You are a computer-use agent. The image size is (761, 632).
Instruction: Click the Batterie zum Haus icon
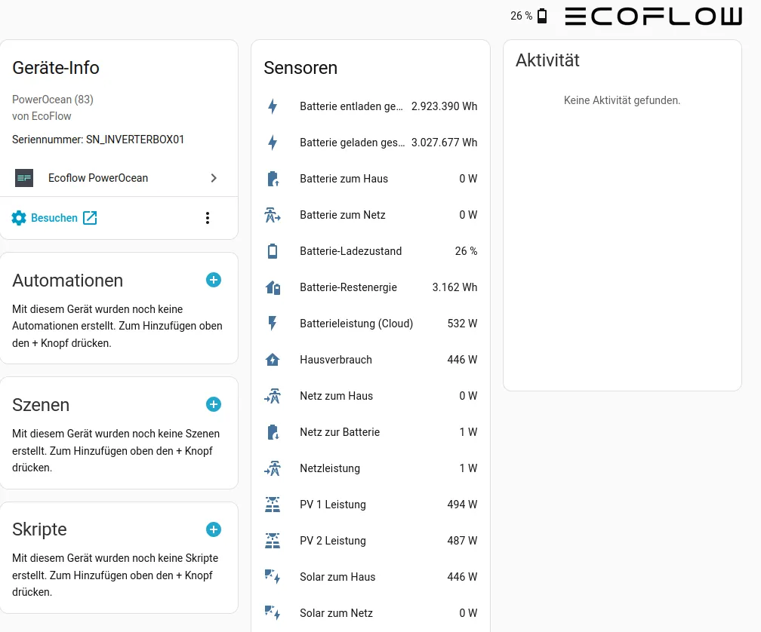point(273,179)
